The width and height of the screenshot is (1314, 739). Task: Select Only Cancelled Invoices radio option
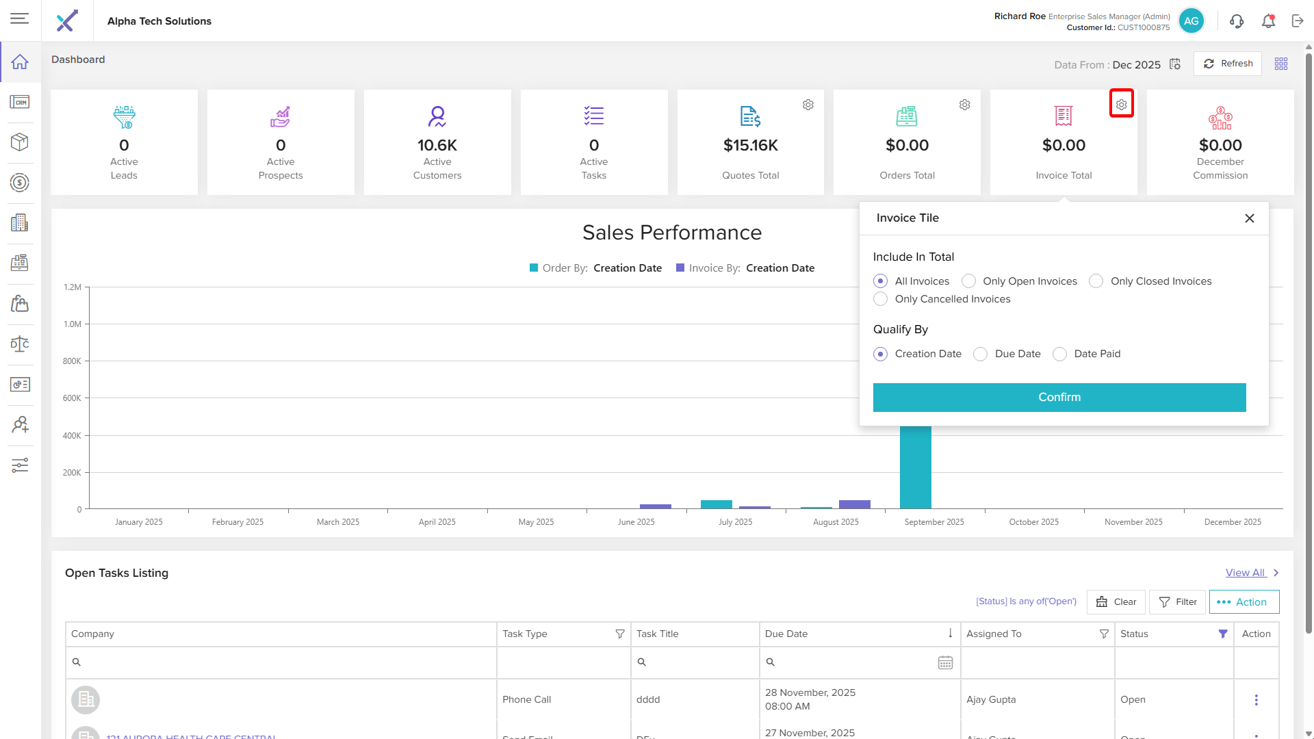click(881, 299)
